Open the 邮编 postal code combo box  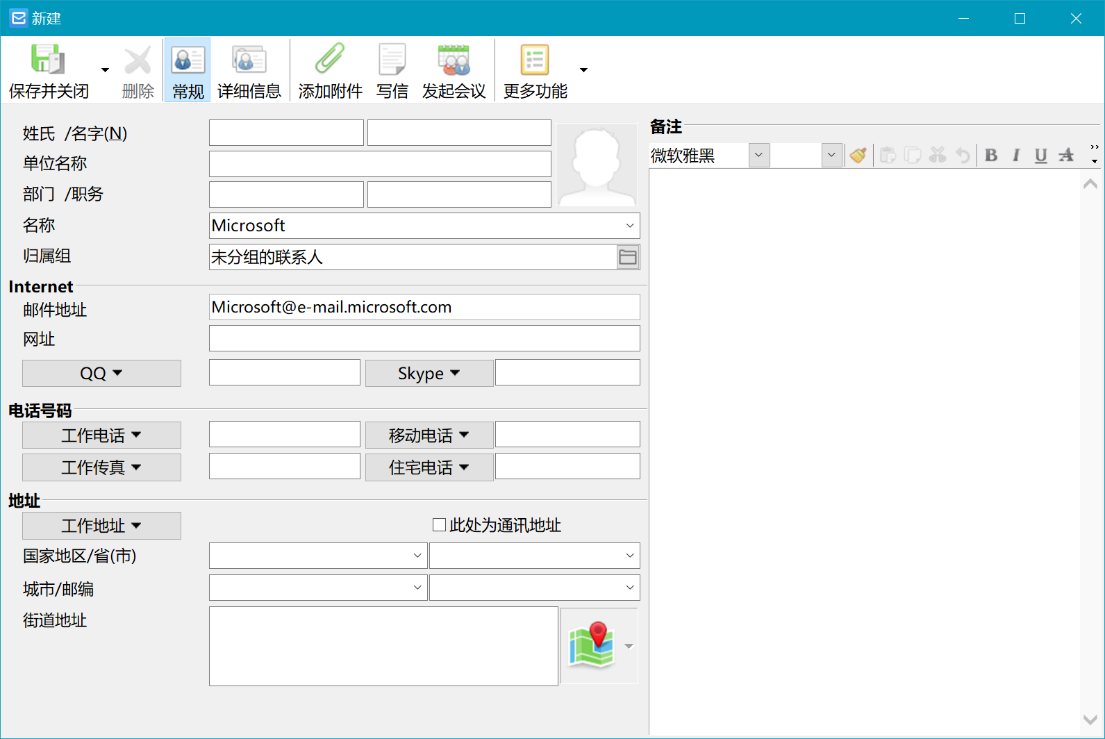535,588
